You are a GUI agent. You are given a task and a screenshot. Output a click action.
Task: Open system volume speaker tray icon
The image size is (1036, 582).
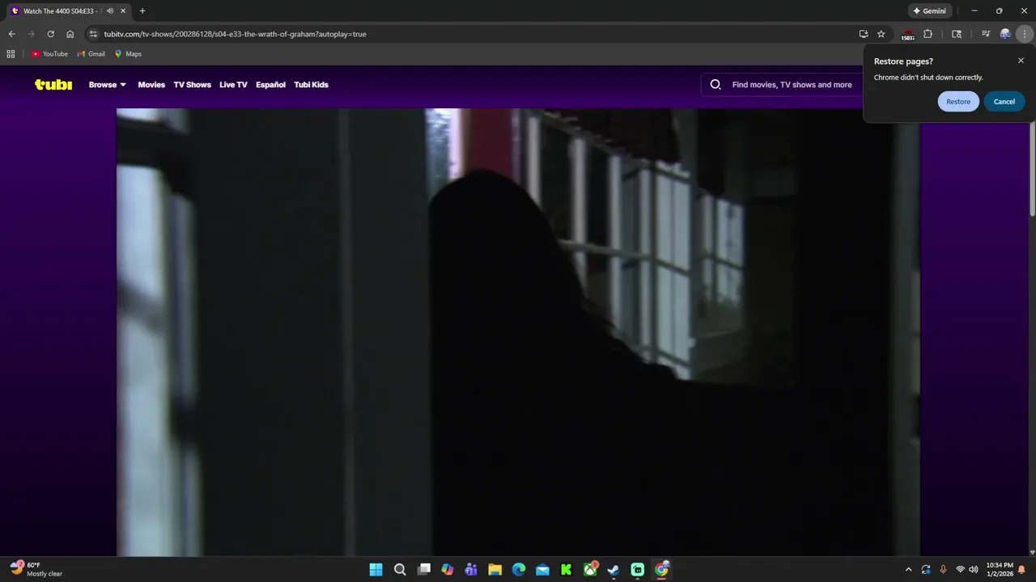974,569
